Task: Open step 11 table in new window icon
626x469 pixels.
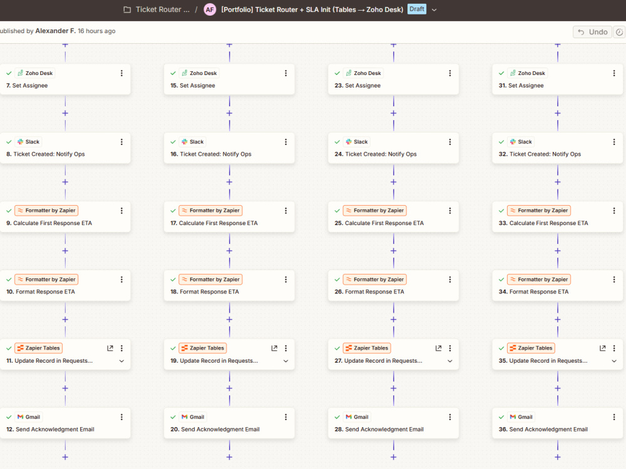Action: tap(110, 348)
